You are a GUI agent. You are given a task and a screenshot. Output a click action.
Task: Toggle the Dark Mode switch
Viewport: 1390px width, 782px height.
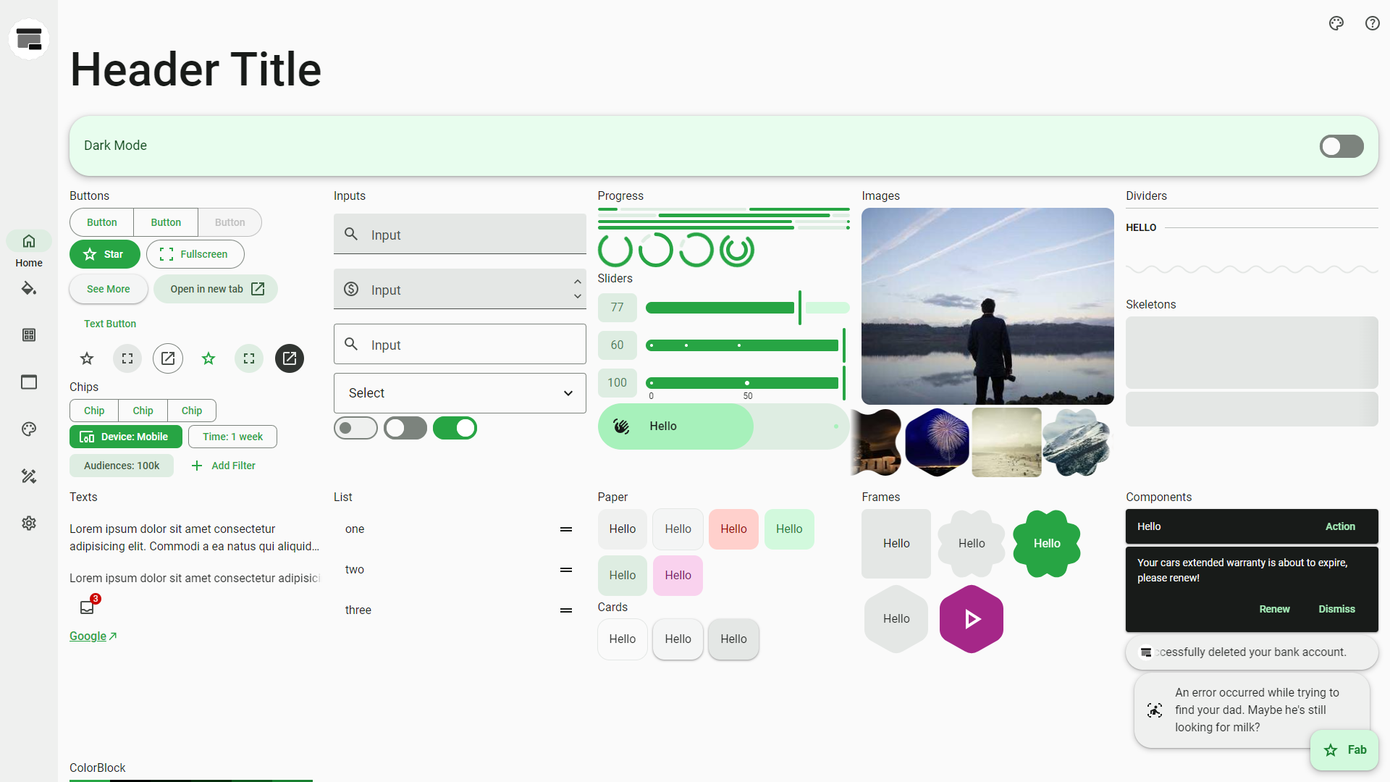click(1341, 146)
